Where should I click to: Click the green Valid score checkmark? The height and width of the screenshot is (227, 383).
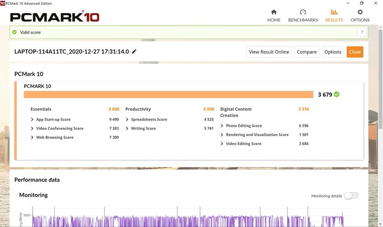14,32
